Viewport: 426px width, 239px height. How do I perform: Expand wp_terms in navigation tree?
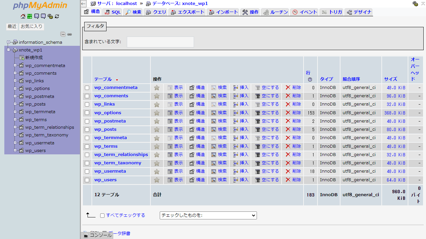pyautogui.click(x=15, y=119)
